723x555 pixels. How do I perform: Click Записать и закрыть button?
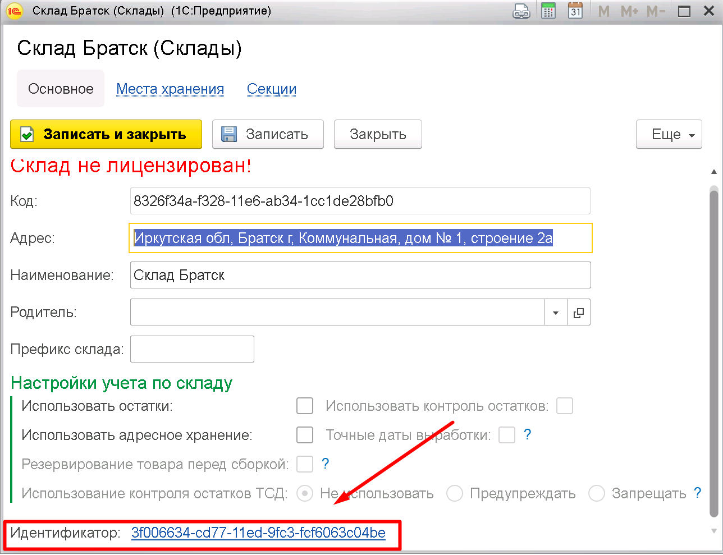[106, 135]
